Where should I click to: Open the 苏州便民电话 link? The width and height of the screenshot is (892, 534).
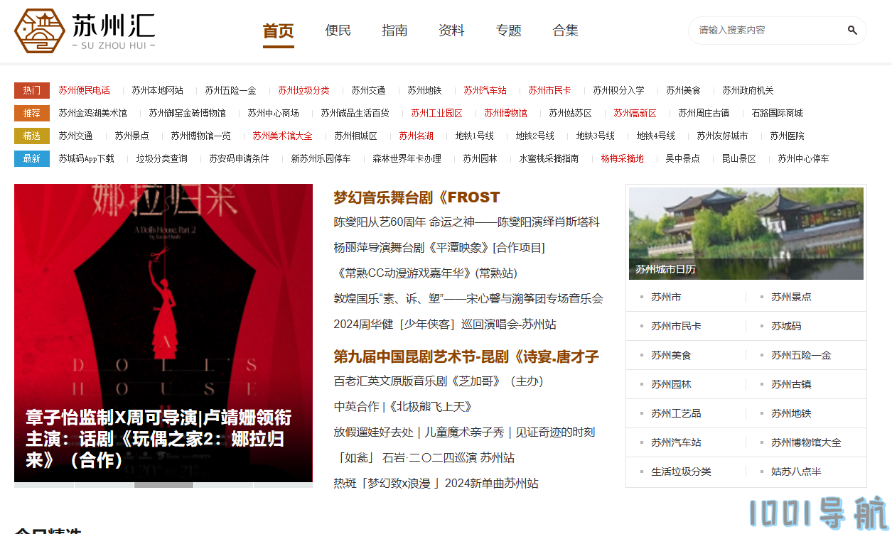(x=84, y=90)
